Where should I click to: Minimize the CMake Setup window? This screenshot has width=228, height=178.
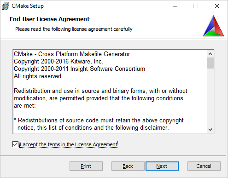coord(175,6)
